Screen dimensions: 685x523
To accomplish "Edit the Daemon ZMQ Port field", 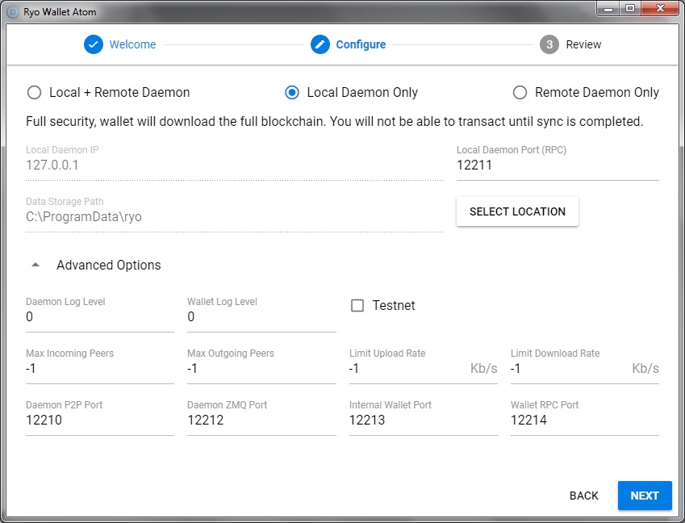I will coord(261,420).
